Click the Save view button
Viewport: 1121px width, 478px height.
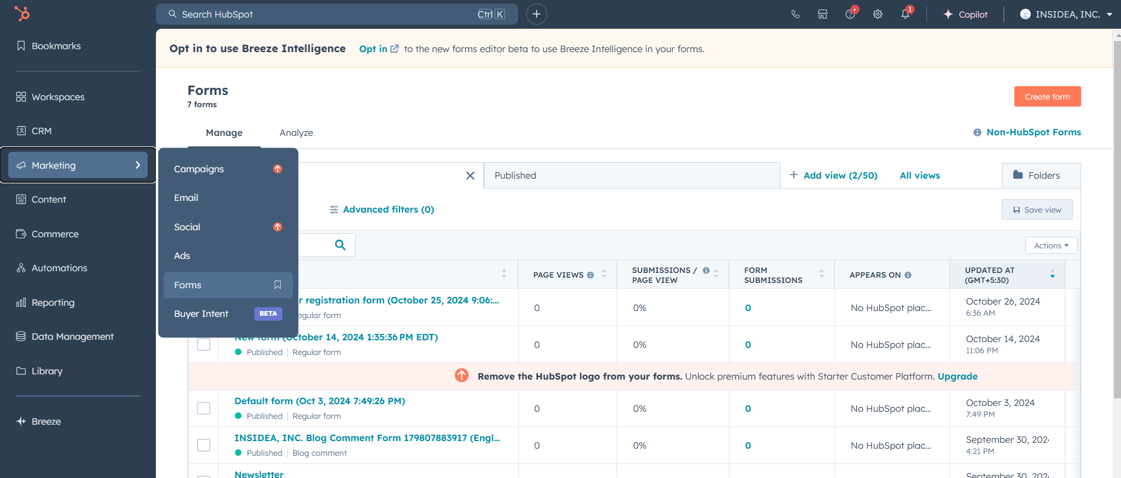pyautogui.click(x=1037, y=210)
